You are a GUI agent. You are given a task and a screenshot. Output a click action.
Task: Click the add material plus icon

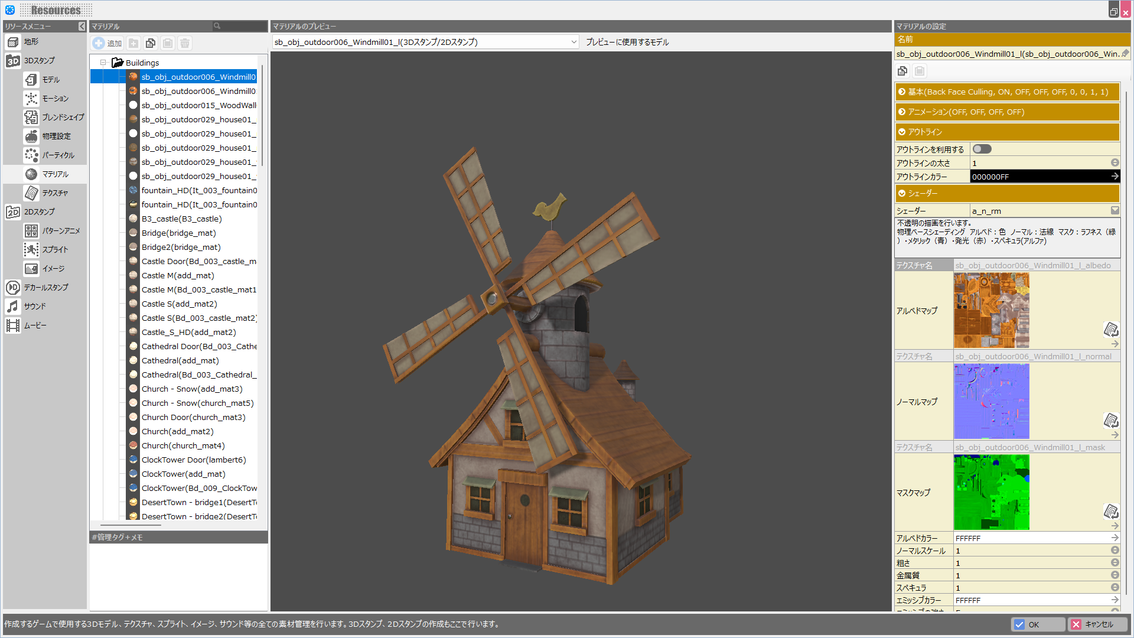pyautogui.click(x=99, y=43)
